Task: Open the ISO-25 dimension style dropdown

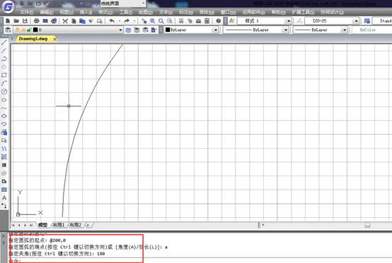Action: click(x=356, y=21)
